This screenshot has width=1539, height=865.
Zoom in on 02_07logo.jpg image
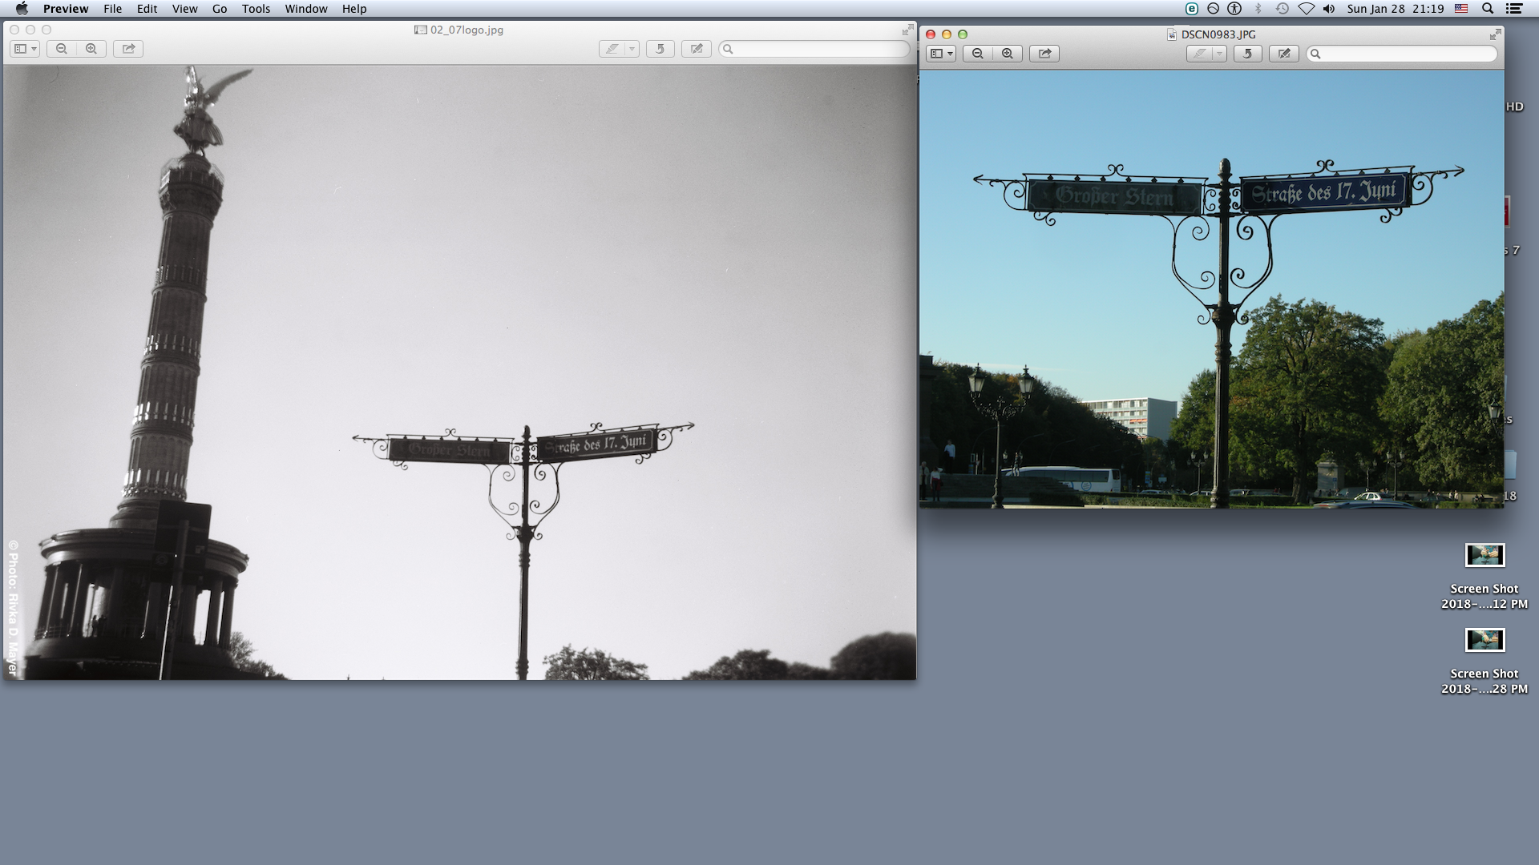click(91, 49)
